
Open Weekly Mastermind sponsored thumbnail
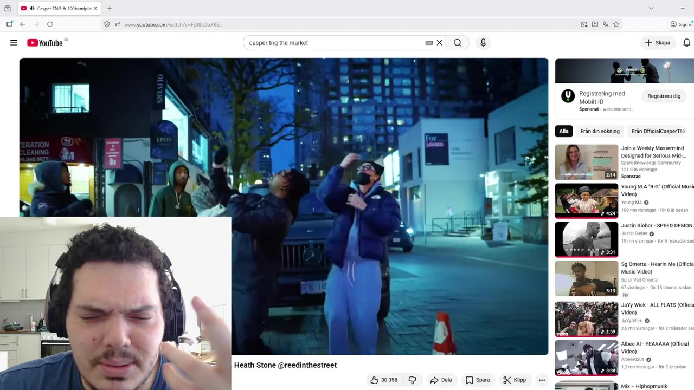pyautogui.click(x=586, y=162)
